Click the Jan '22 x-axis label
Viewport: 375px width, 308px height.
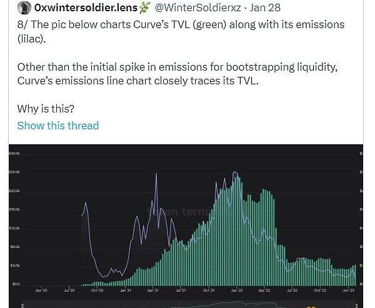click(236, 291)
